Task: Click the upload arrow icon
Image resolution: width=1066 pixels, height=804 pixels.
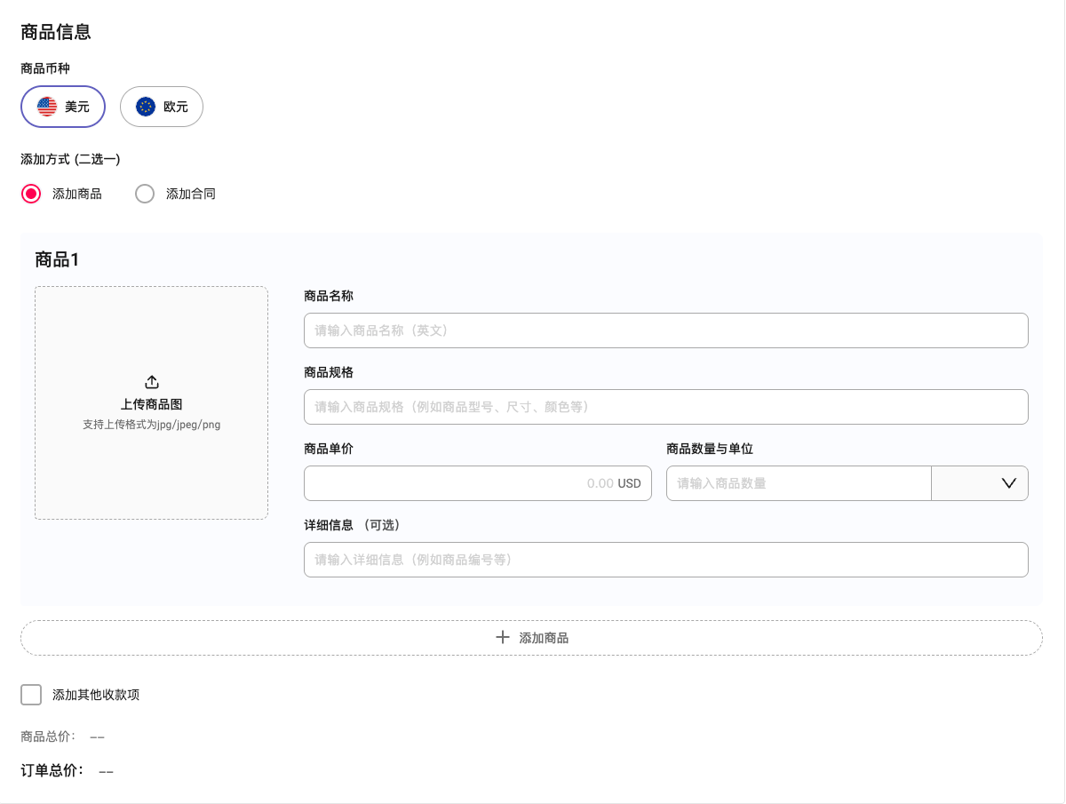Action: click(152, 382)
